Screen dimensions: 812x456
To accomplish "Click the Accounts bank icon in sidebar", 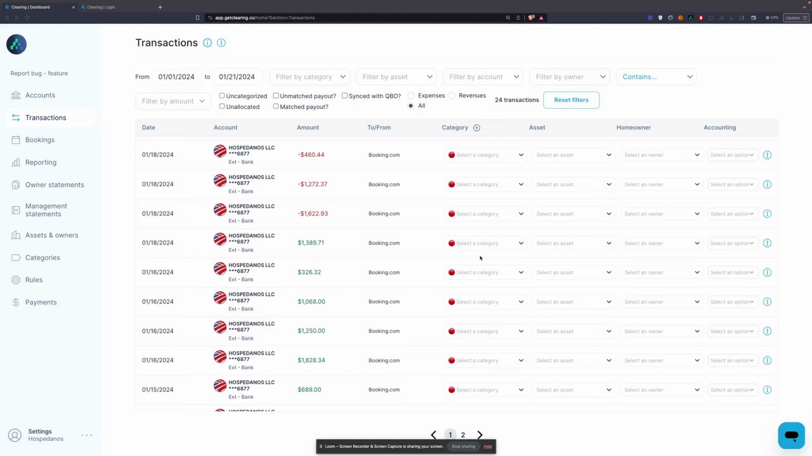I will (x=16, y=96).
